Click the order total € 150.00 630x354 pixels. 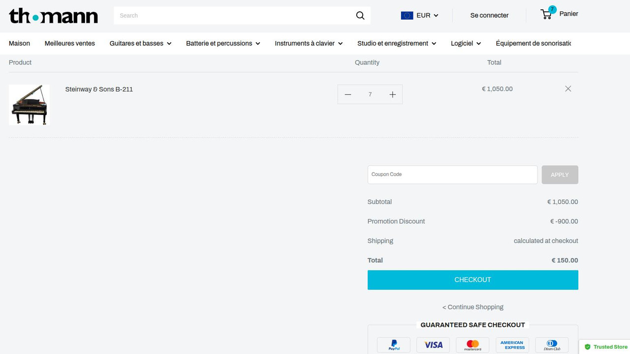tap(565, 260)
